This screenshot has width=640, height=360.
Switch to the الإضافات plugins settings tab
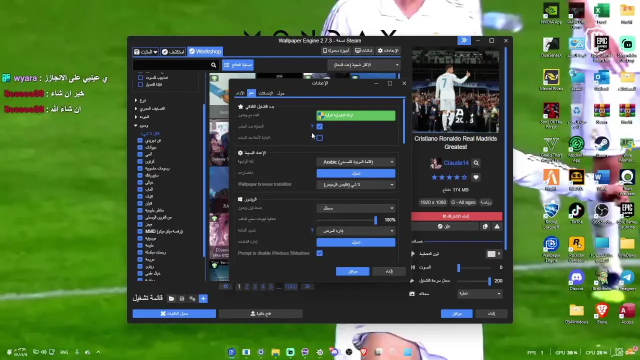pos(265,93)
